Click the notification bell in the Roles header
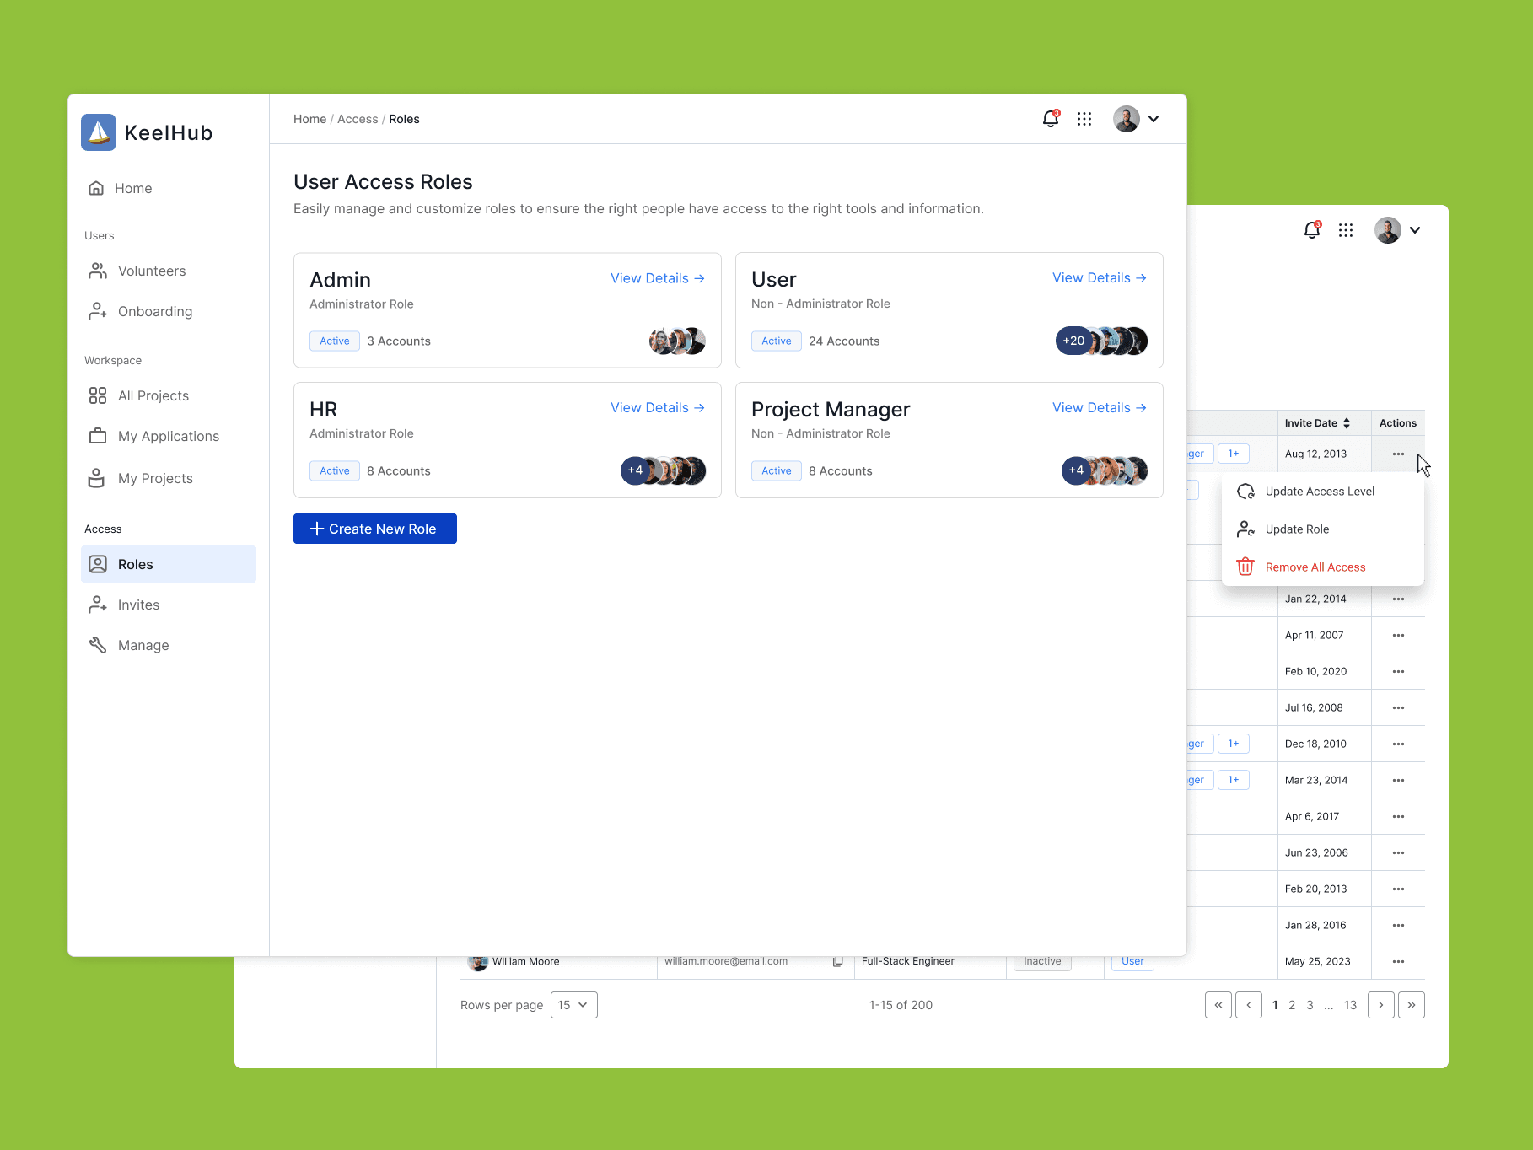 (x=1051, y=119)
